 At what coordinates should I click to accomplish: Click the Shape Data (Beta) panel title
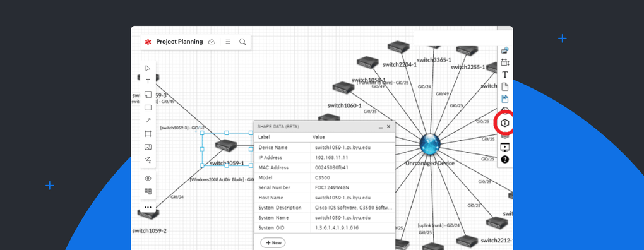[x=278, y=126]
